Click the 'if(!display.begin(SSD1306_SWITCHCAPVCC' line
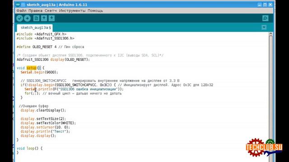This screenshot has height=162, width=289. 117,85
